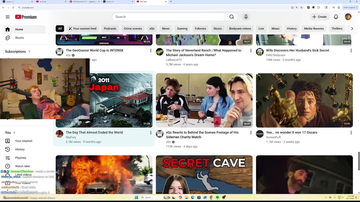The image size is (360, 202).
Task: Select the Podcasts chip
Action: [110, 29]
